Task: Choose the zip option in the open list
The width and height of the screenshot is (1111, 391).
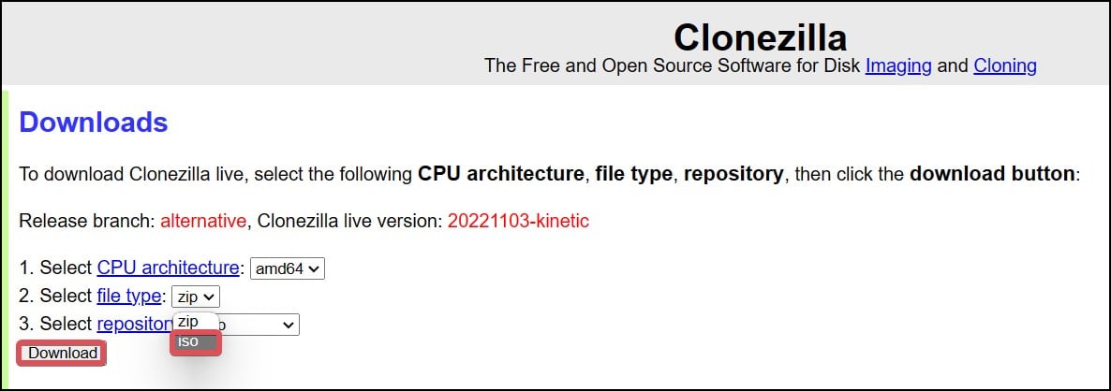Action: (x=188, y=321)
